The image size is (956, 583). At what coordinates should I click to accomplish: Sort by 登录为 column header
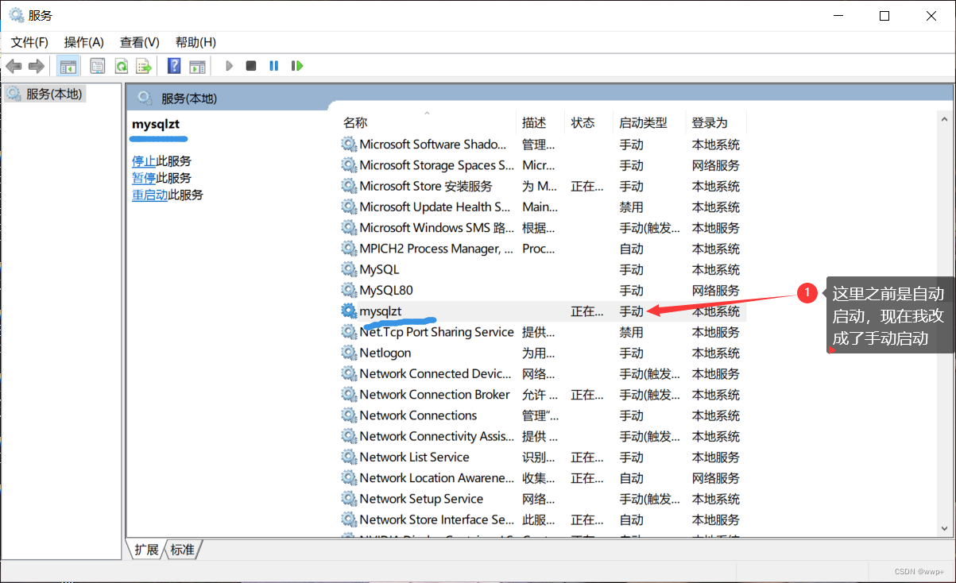pyautogui.click(x=716, y=122)
